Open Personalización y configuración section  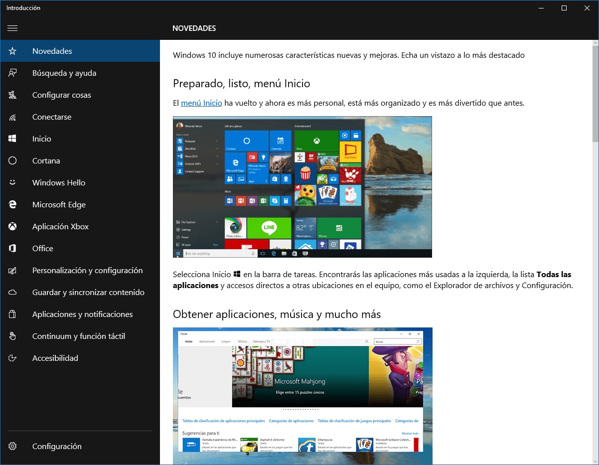[80, 271]
